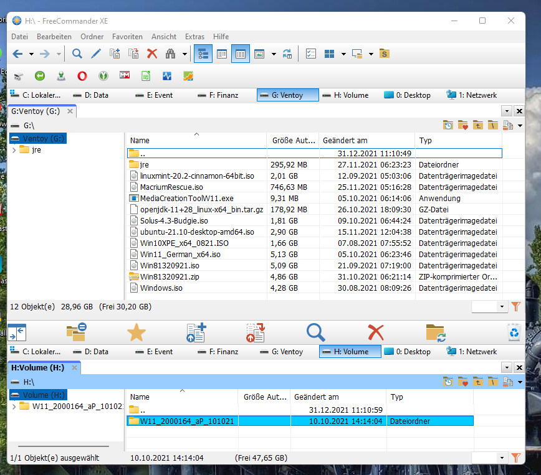
Task: Click the green spreadsheet shortcut icon
Action: point(146,76)
